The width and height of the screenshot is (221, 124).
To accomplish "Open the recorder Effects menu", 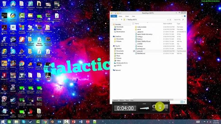I will [x=122, y=100].
